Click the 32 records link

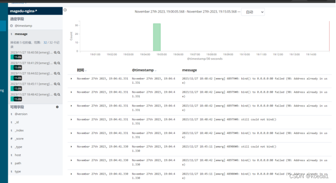(45, 43)
